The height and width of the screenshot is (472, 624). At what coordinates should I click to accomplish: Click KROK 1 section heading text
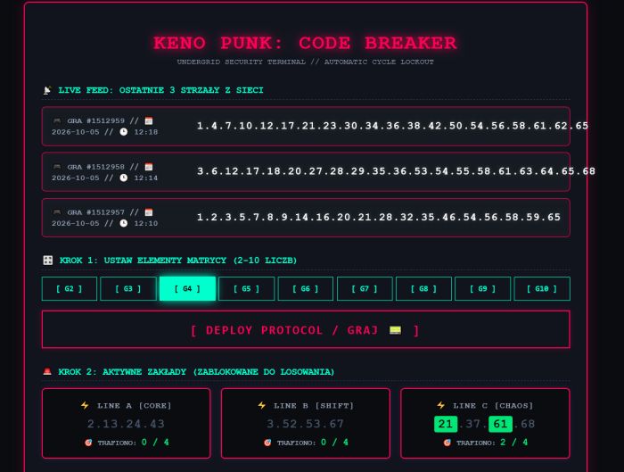[178, 261]
